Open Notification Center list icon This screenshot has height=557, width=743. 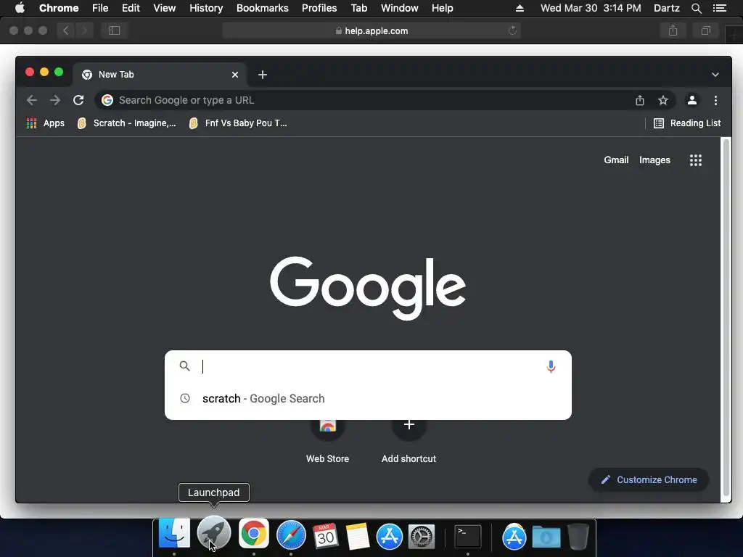720,8
